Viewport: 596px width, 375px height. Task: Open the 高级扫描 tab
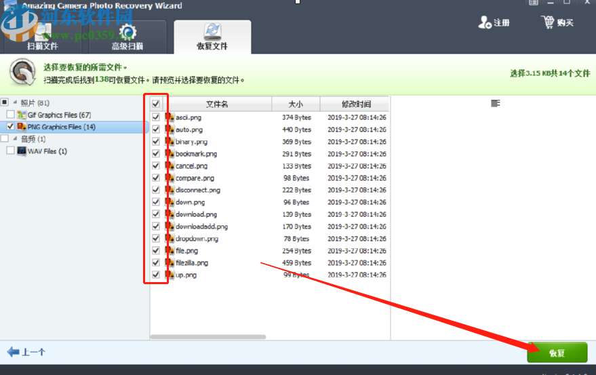pyautogui.click(x=127, y=37)
